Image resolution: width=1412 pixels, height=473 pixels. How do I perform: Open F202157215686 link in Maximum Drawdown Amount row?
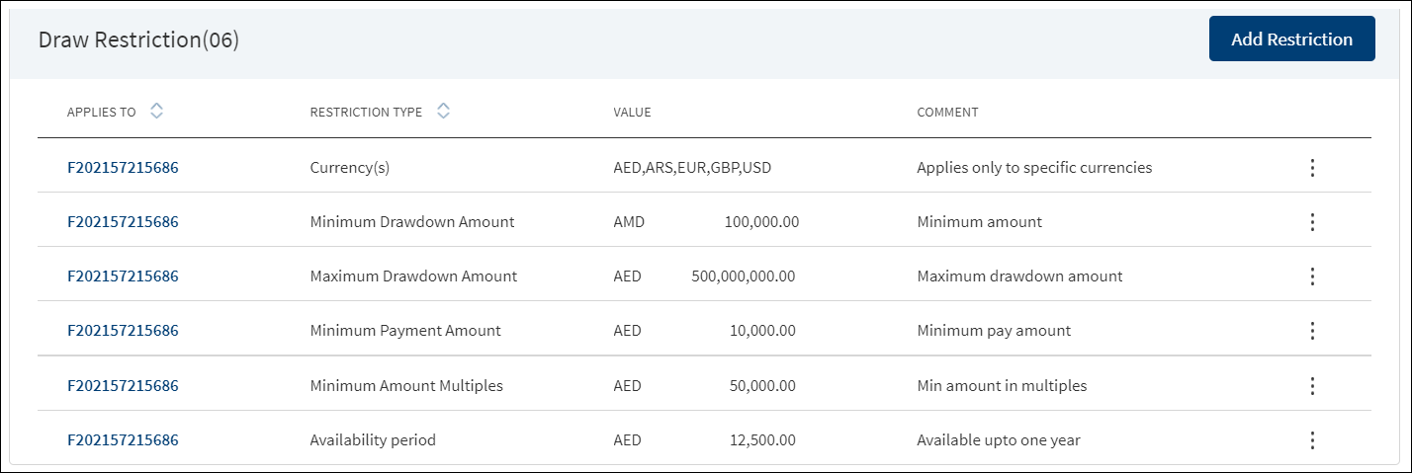click(123, 276)
